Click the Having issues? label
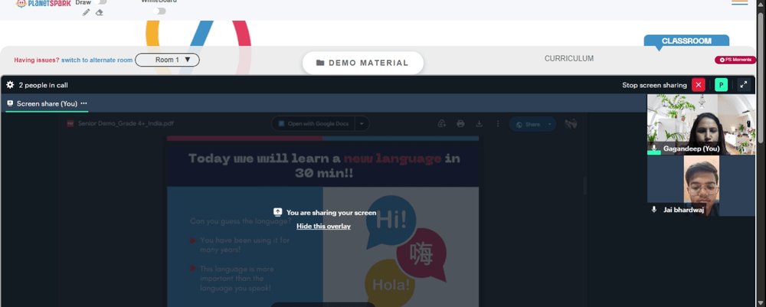Viewport: 766px width, 307px height. pyautogui.click(x=37, y=60)
